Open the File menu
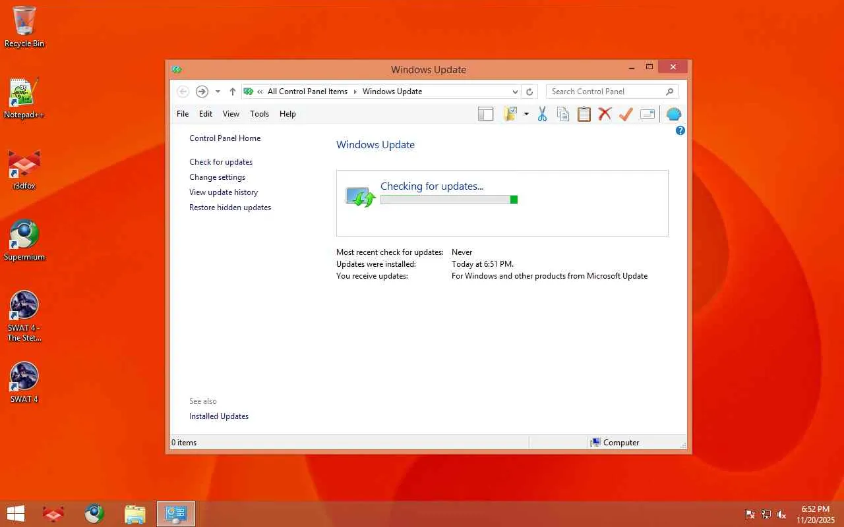 (x=183, y=114)
